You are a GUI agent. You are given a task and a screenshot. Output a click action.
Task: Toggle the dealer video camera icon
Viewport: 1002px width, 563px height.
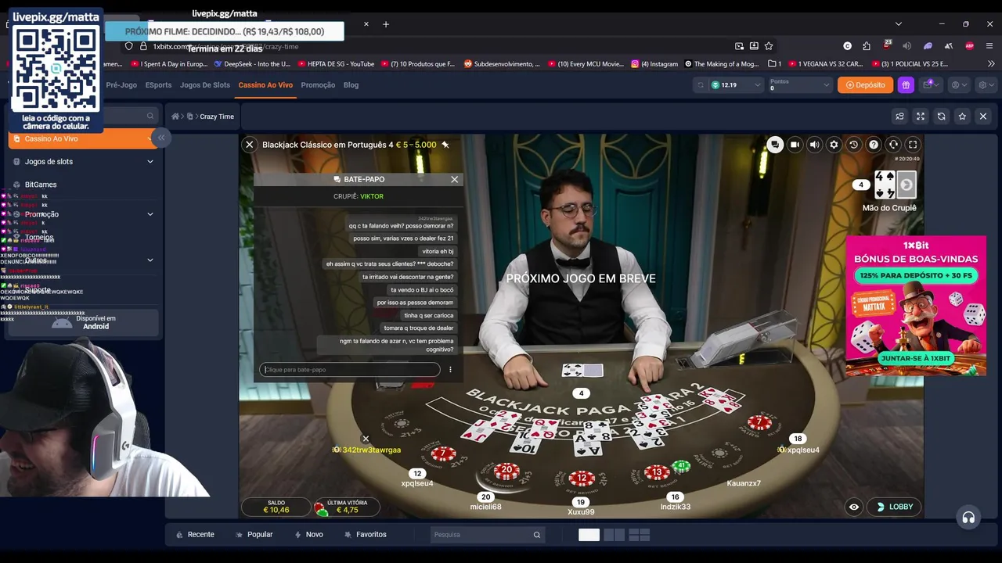[x=795, y=145]
